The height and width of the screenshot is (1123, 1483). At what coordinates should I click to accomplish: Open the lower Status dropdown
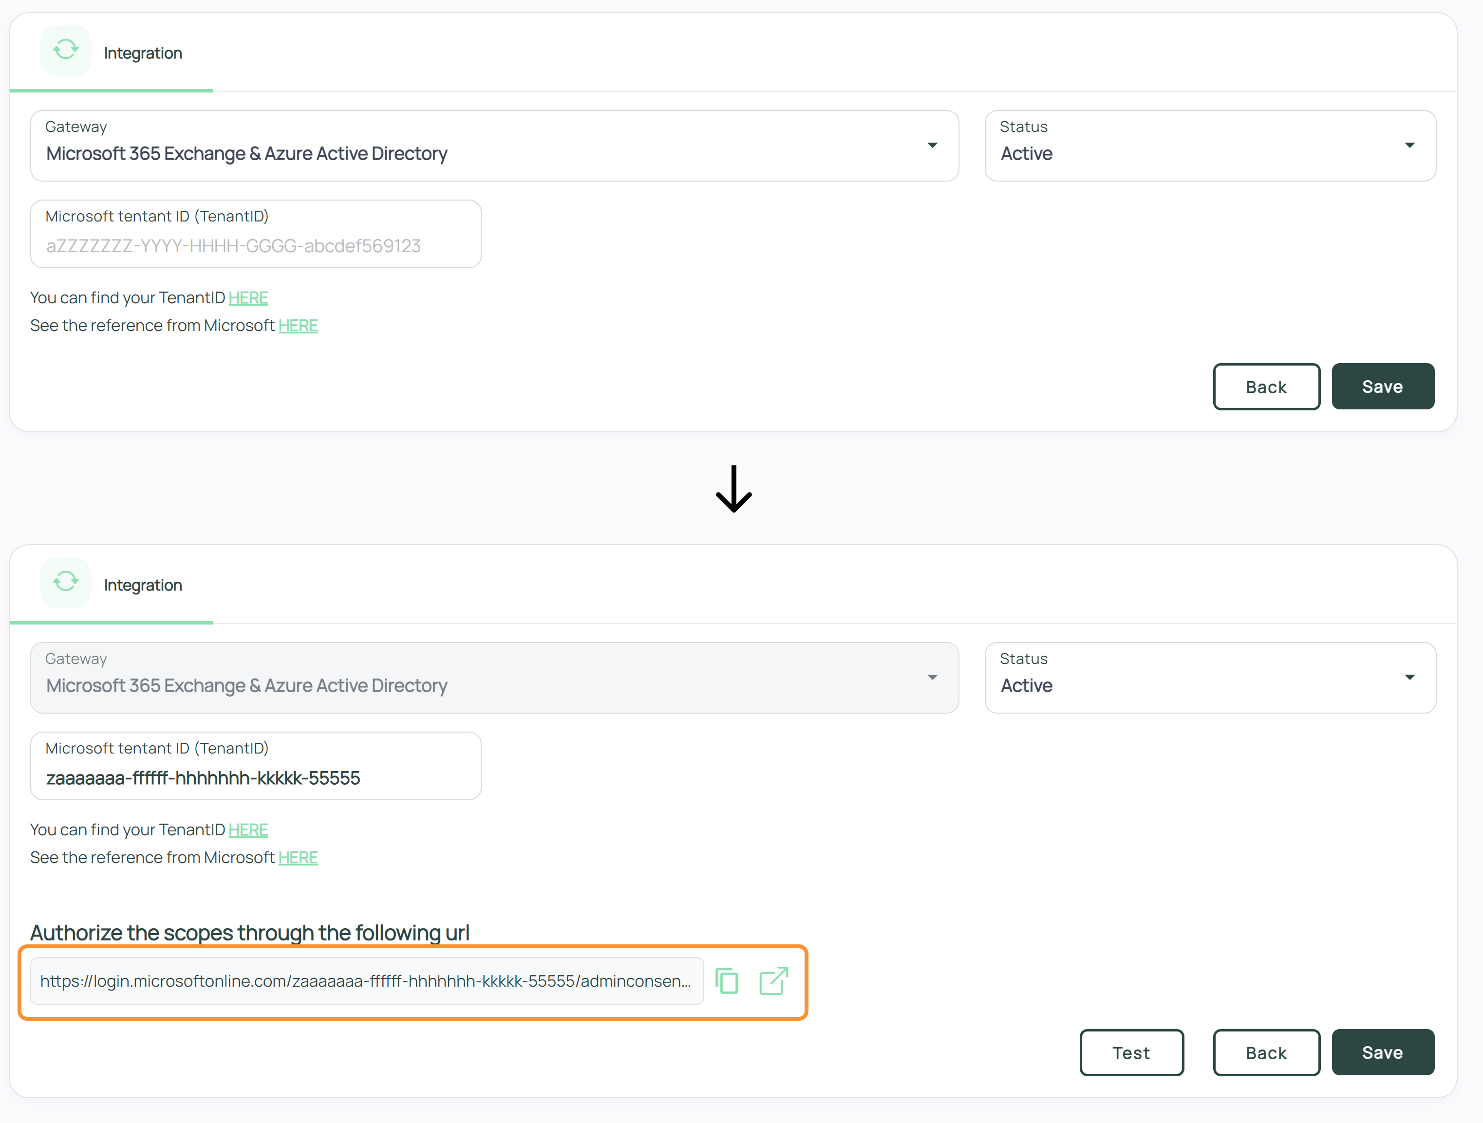tap(1409, 678)
